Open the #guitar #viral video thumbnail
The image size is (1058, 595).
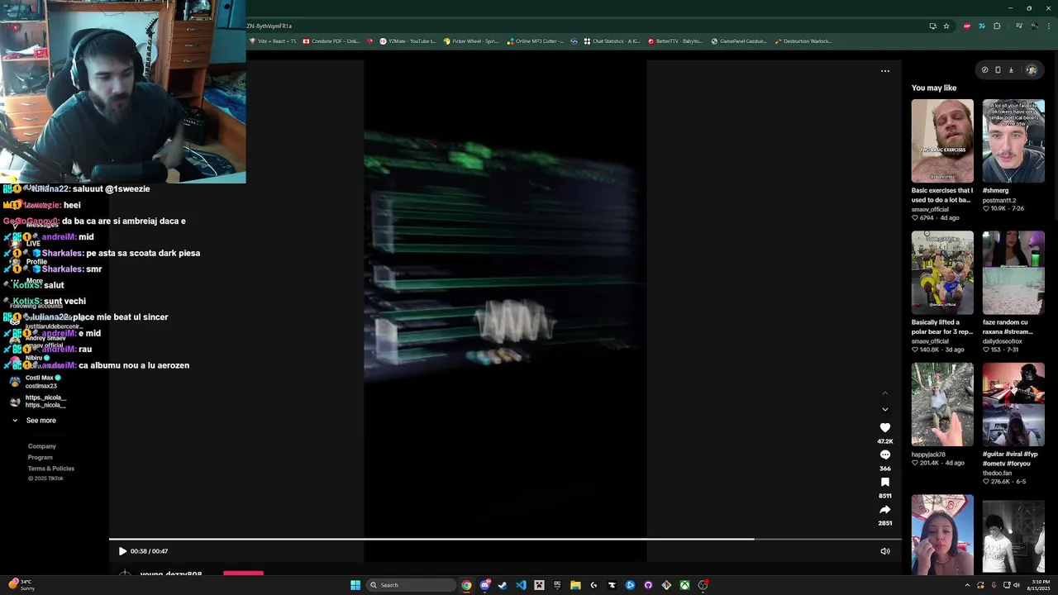pos(1013,404)
